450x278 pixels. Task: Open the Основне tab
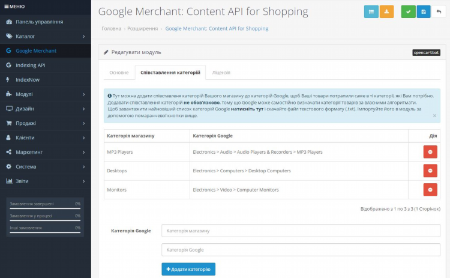pos(119,73)
